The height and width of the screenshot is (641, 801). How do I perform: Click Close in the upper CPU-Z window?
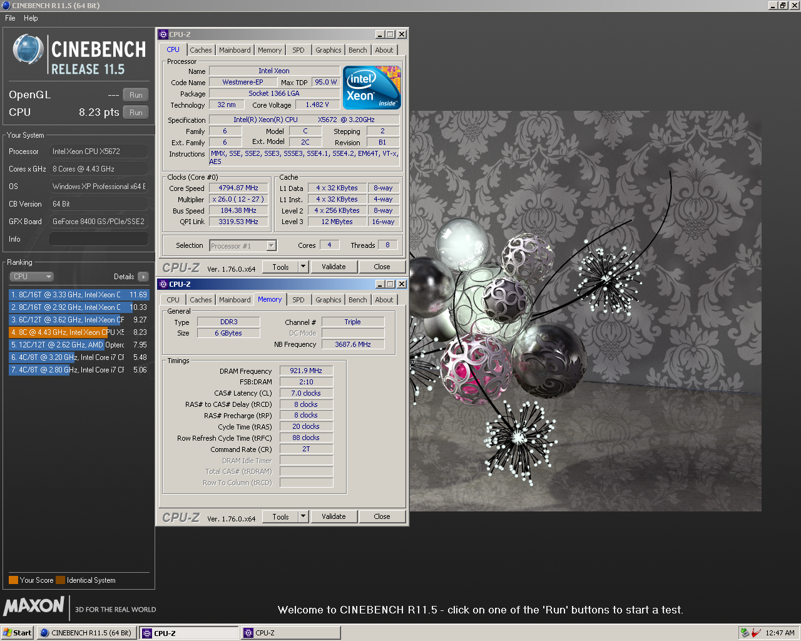coord(382,267)
